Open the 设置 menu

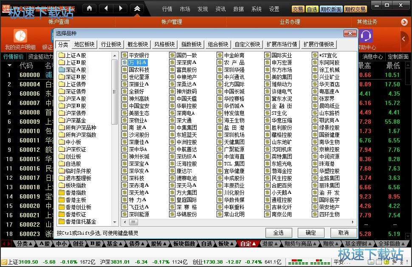pos(274,9)
